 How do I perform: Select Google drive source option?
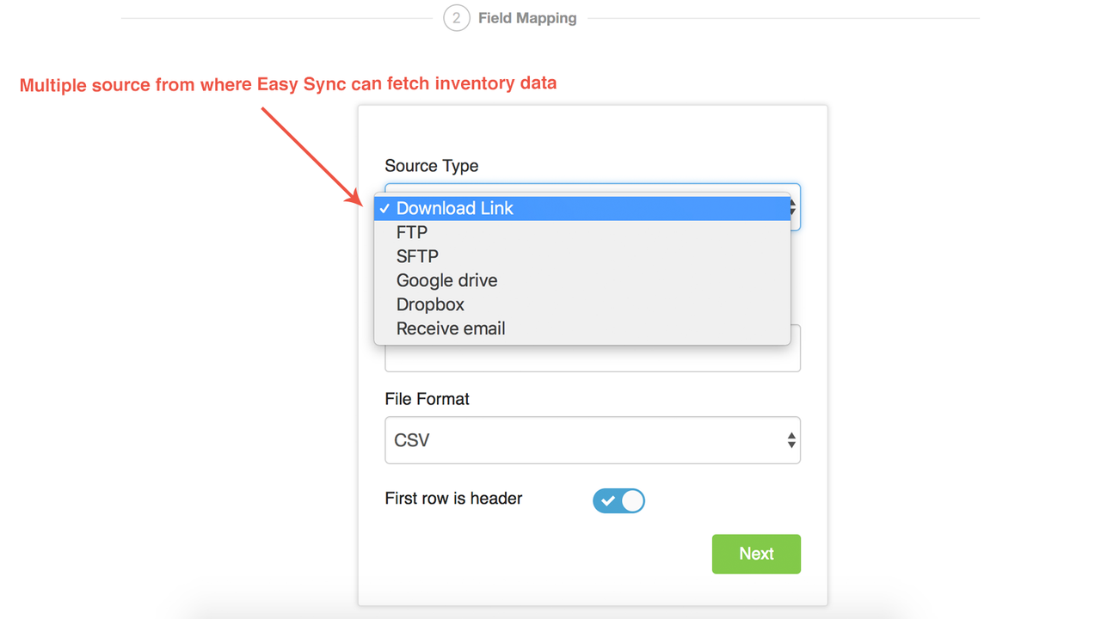[x=582, y=280]
